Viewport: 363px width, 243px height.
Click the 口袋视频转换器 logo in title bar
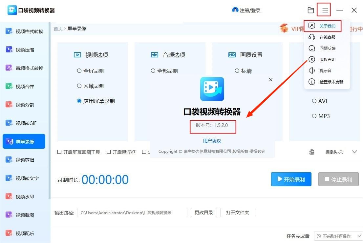tap(12, 10)
